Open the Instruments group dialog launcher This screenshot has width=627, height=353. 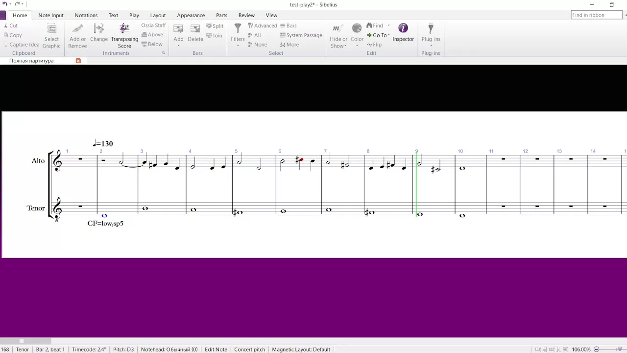pyautogui.click(x=164, y=53)
